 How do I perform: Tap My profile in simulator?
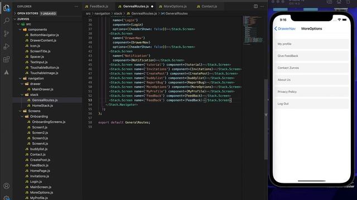point(312,44)
